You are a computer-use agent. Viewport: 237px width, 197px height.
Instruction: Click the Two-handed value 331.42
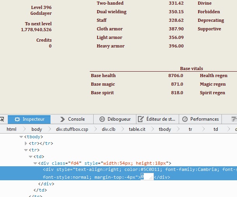pyautogui.click(x=176, y=3)
